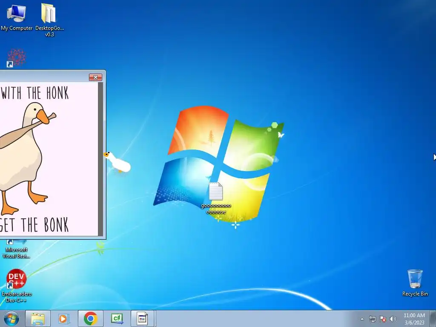Click the Show Desktop strip
This screenshot has width=436, height=327.
pyautogui.click(x=433, y=318)
